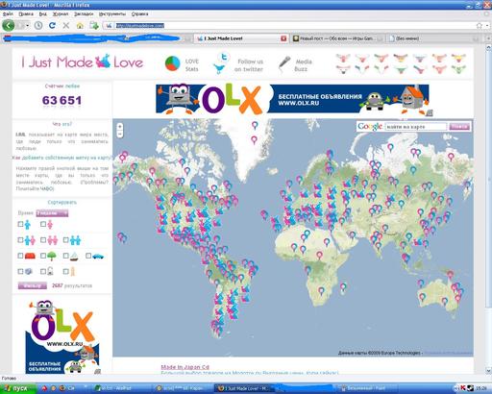Image resolution: width=492 pixels, height=394 pixels.
Task: Tick the sailboat location checkbox
Action: click(x=65, y=256)
